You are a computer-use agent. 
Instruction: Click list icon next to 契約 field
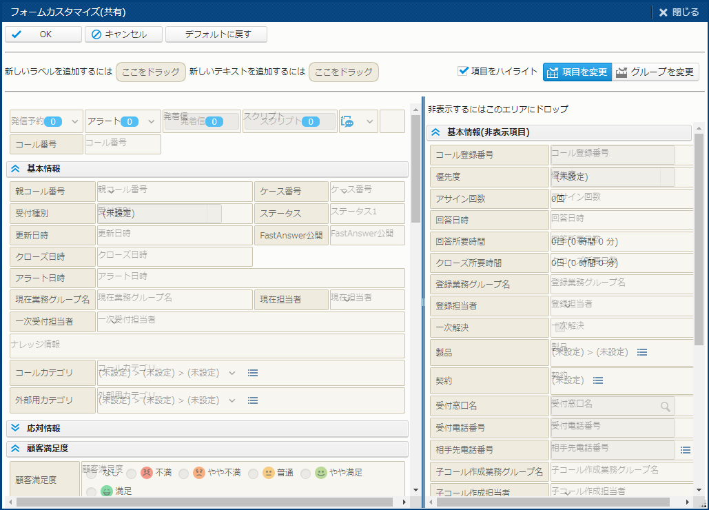tap(598, 380)
